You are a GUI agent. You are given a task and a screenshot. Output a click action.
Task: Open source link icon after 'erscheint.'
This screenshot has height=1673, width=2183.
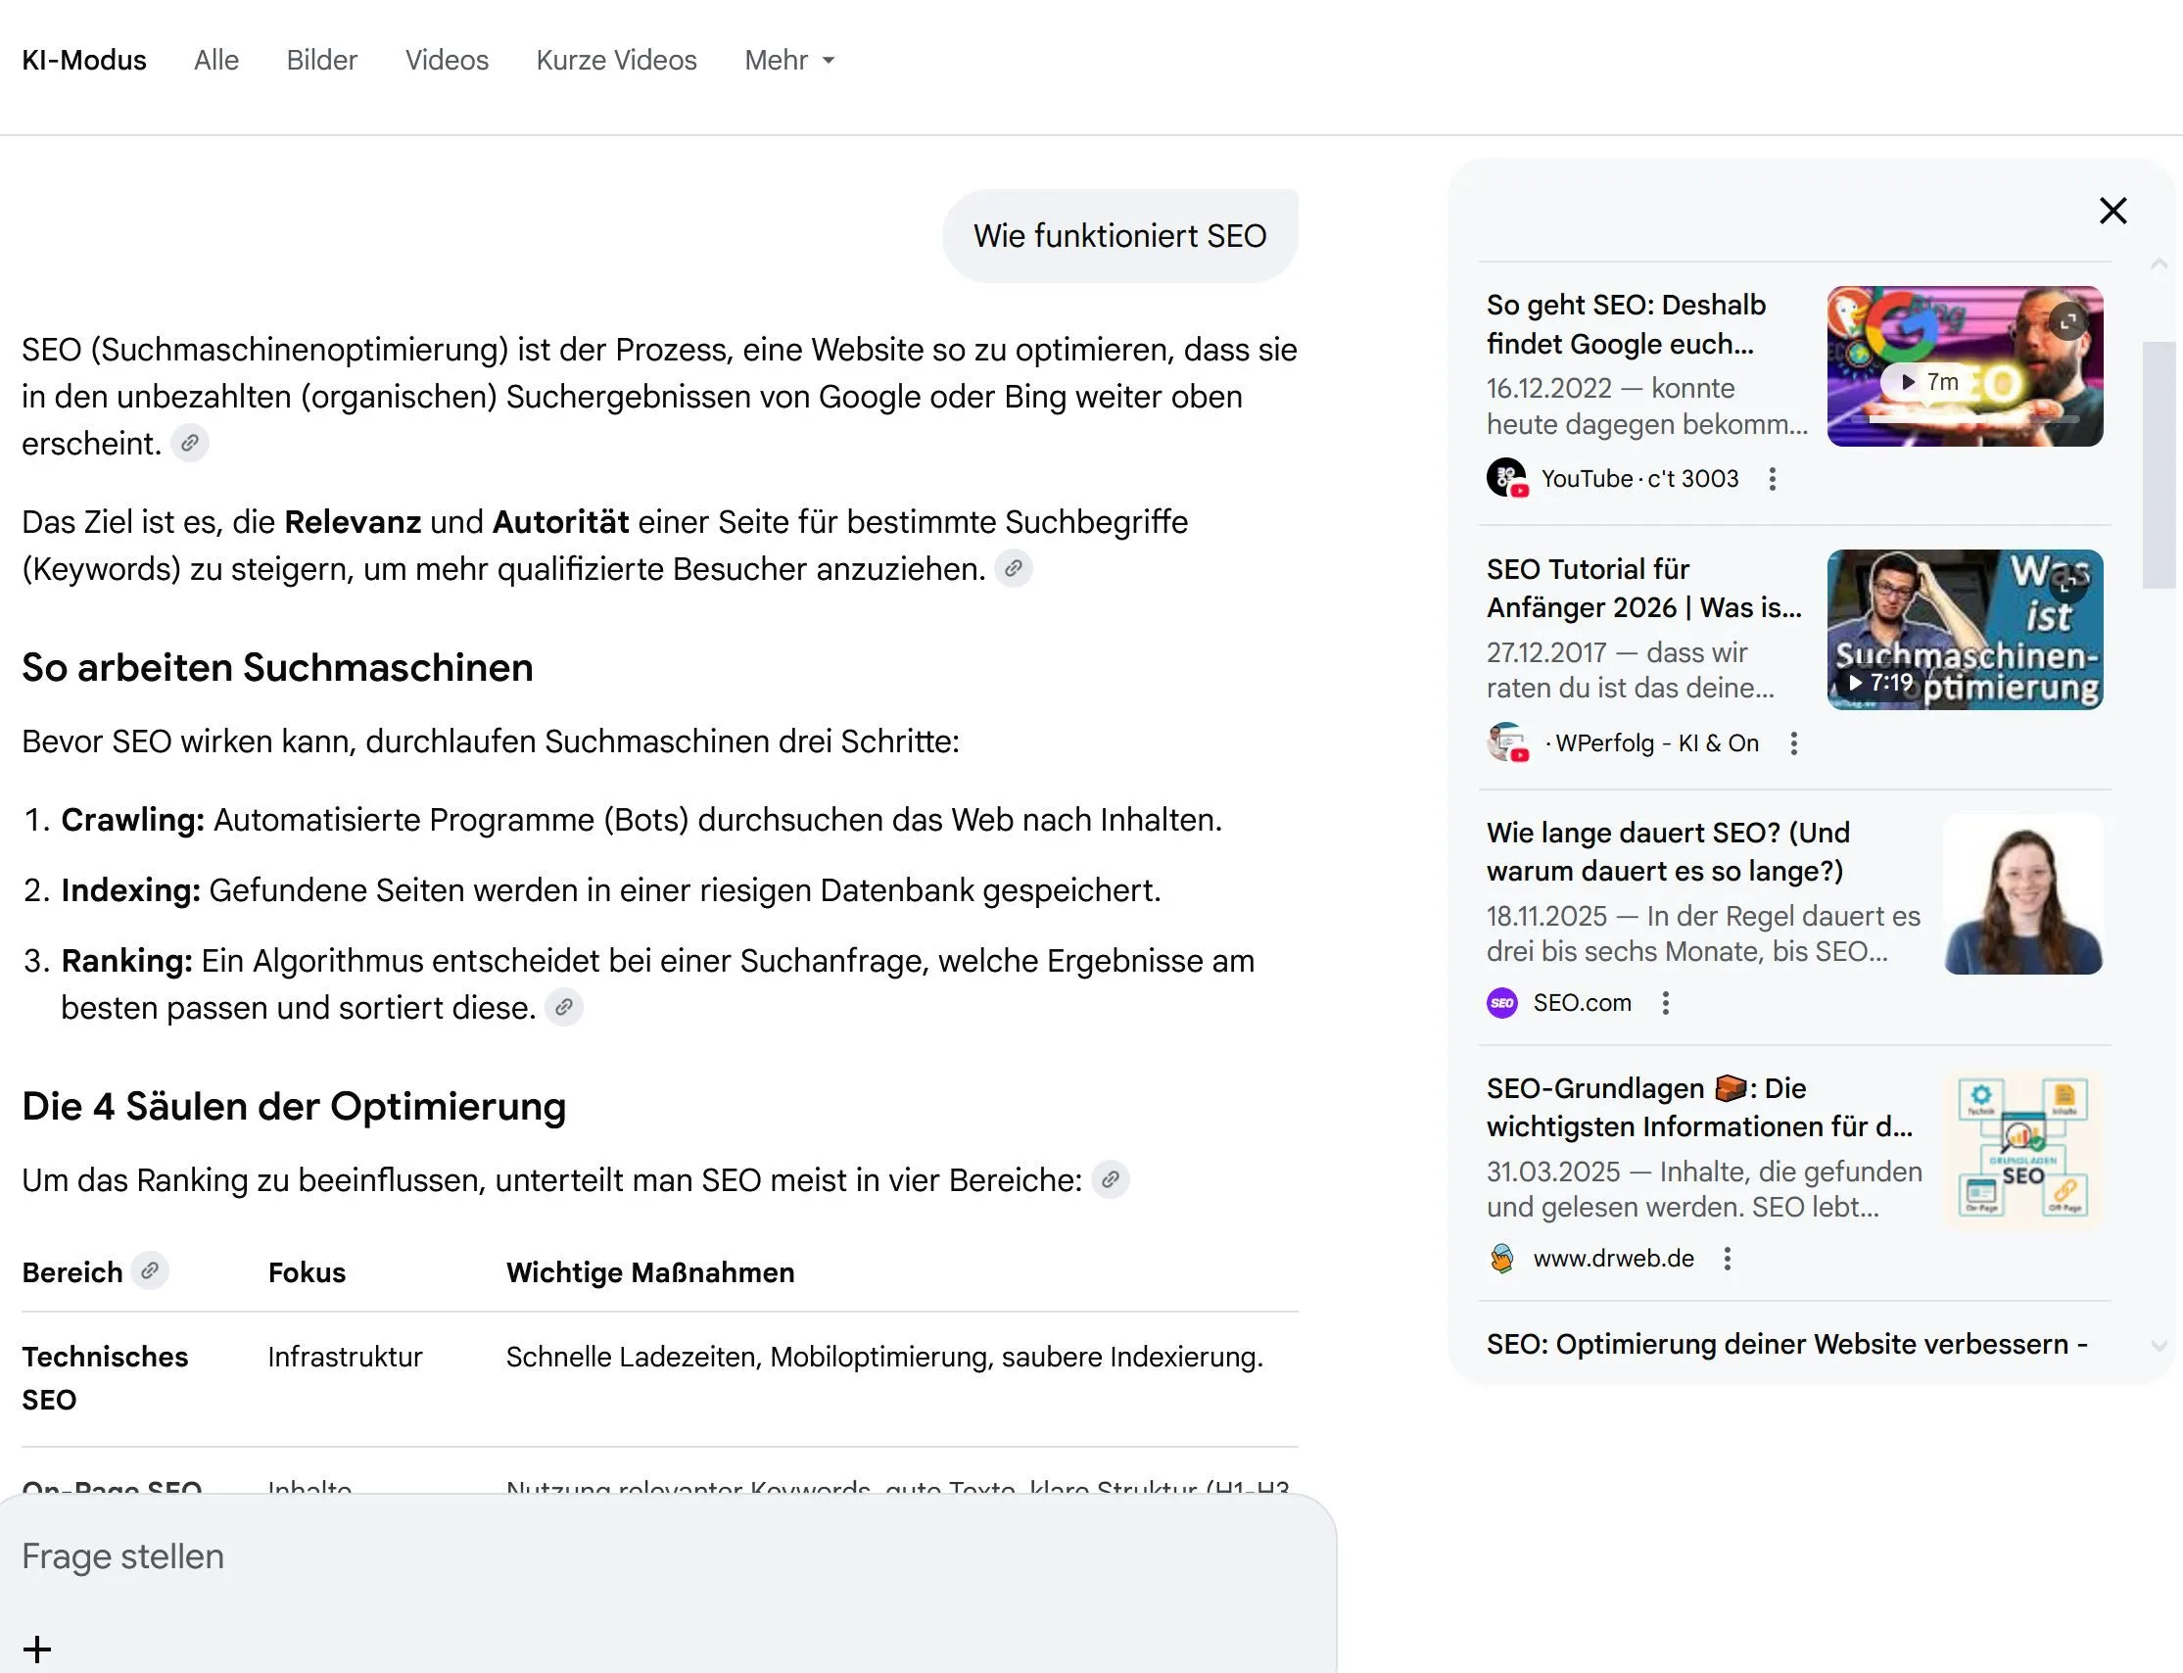coord(189,443)
